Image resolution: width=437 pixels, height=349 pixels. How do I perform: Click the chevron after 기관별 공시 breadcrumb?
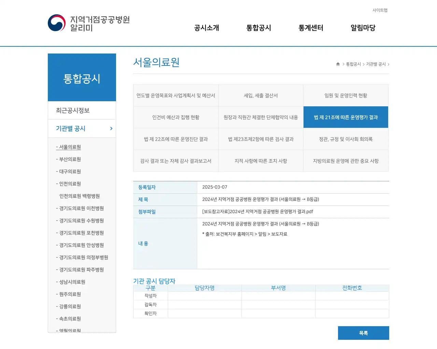tap(389, 64)
